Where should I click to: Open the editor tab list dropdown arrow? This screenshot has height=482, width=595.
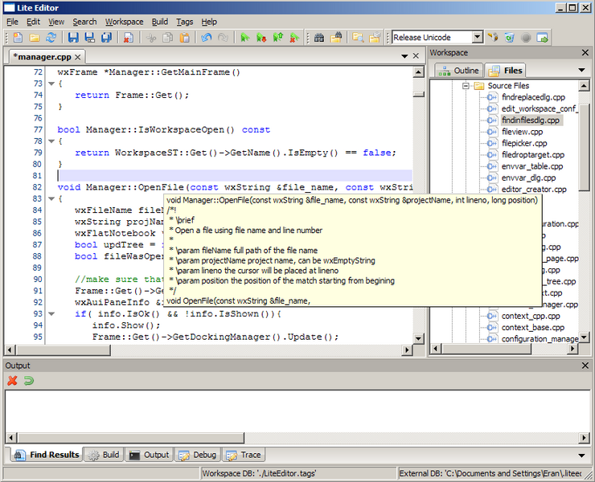click(x=404, y=57)
